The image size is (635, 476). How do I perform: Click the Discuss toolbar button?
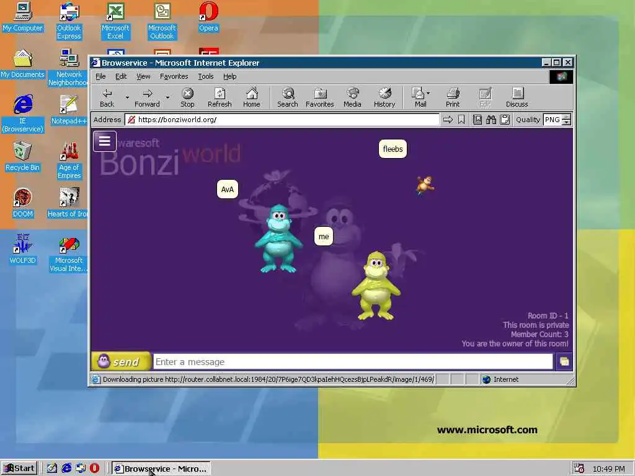pyautogui.click(x=517, y=98)
